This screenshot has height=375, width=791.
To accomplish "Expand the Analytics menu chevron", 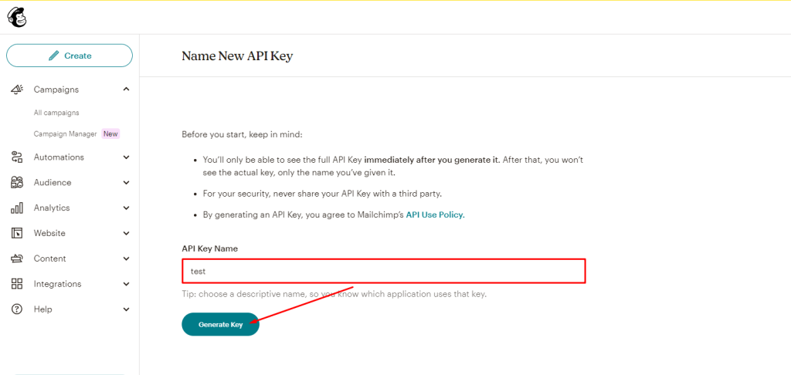I will point(127,208).
